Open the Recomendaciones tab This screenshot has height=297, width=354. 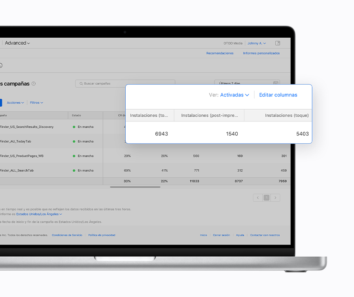(x=220, y=53)
